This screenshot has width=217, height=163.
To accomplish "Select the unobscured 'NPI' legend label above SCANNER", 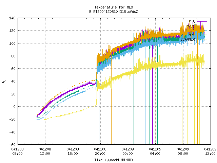I will click(x=192, y=35).
